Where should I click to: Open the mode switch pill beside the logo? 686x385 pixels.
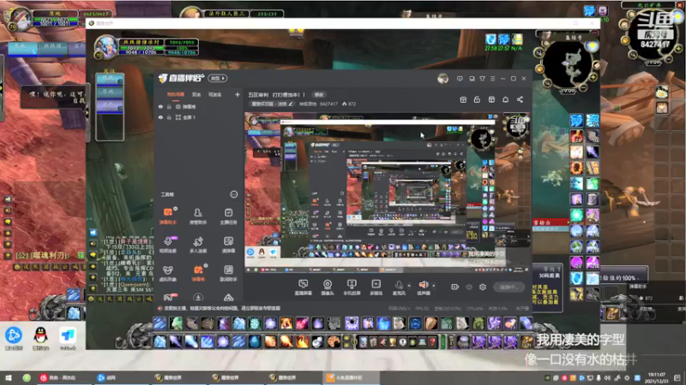218,78
